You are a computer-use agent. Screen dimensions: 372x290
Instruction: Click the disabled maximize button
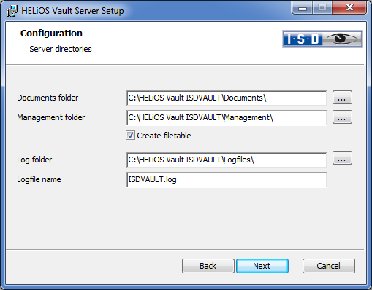click(x=322, y=8)
